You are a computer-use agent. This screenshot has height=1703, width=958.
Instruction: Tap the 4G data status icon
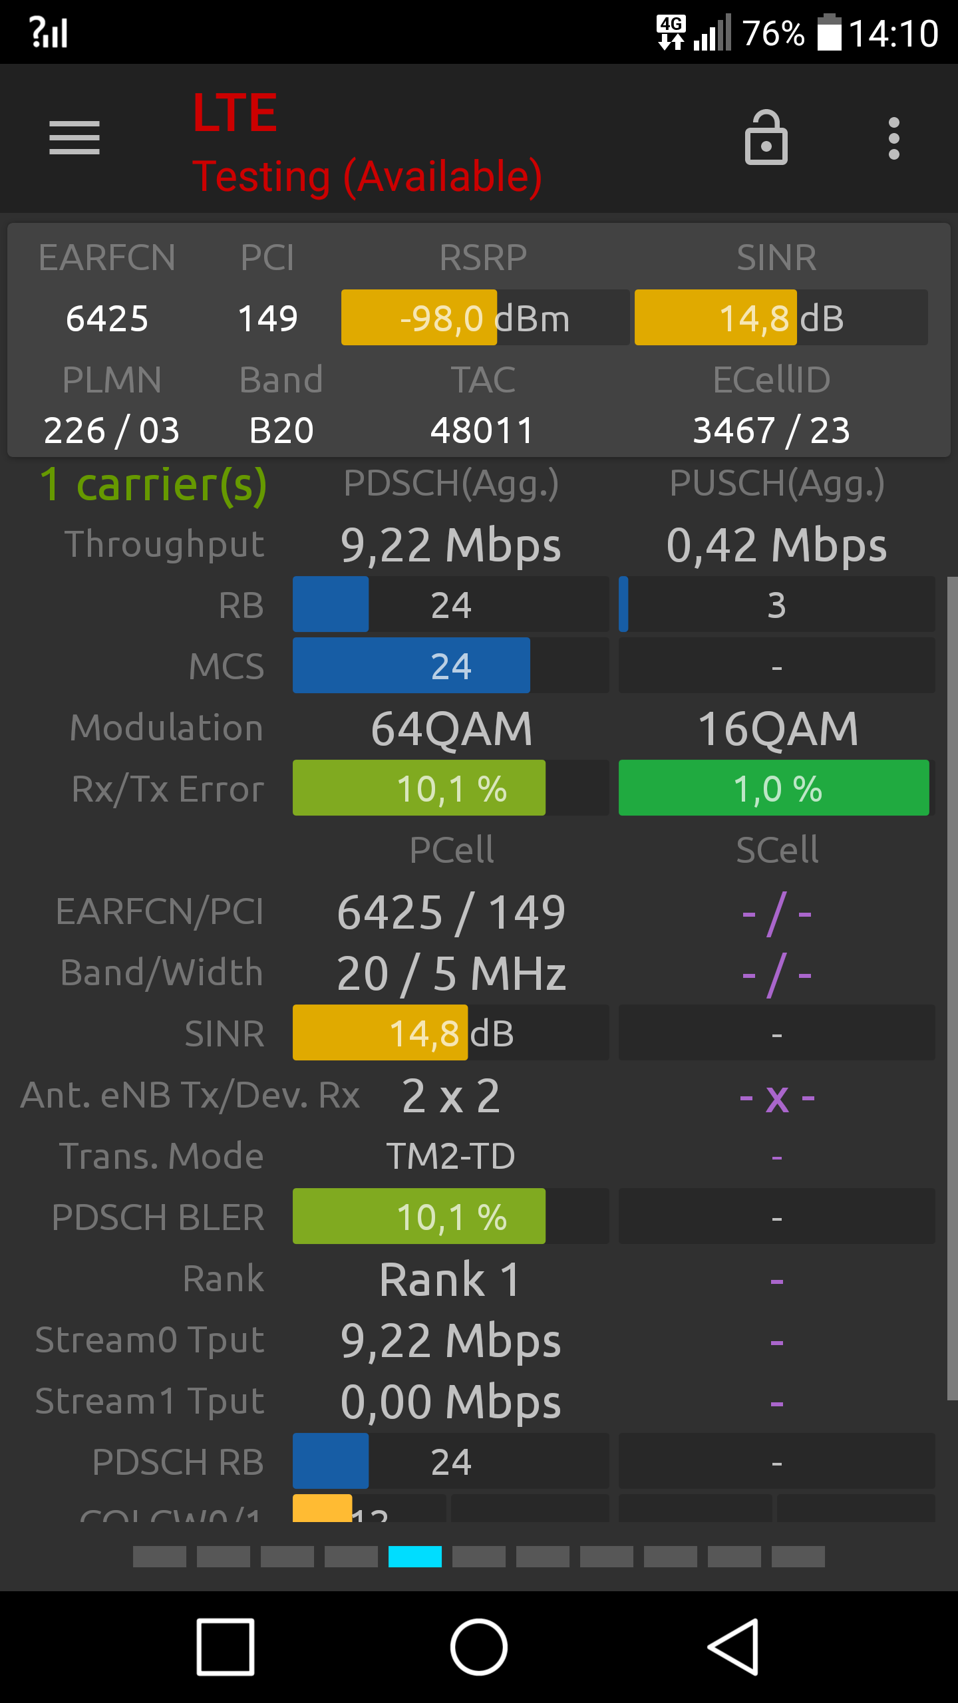pyautogui.click(x=671, y=33)
